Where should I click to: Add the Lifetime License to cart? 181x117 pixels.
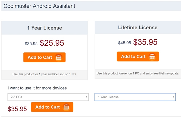pos(133,56)
